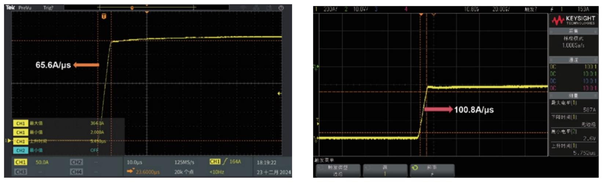This screenshot has width=603, height=188.
Task: Click the waveform overview bar atop Tek display
Action: [147, 7]
